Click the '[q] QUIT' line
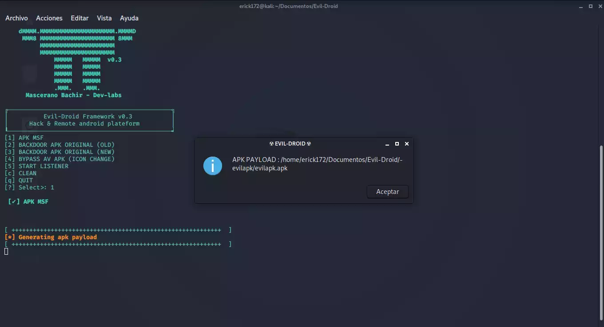 pyautogui.click(x=19, y=180)
